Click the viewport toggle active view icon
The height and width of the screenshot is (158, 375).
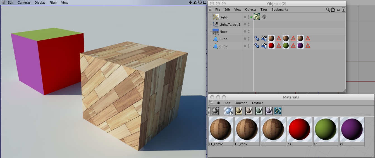[x=204, y=2]
